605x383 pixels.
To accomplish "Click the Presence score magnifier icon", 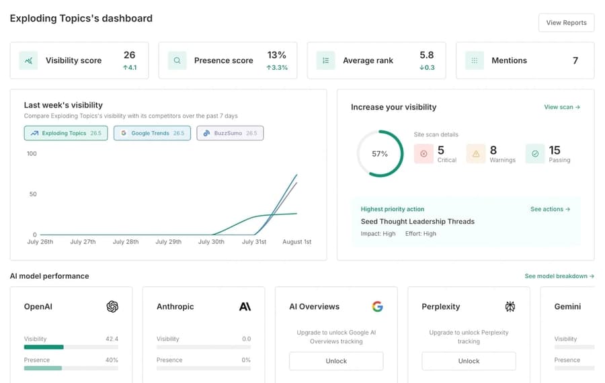I will tap(177, 60).
